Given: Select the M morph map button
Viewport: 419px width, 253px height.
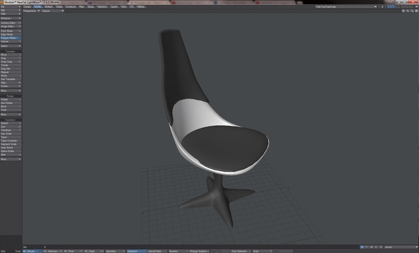Looking at the screenshot, I should [371, 247].
